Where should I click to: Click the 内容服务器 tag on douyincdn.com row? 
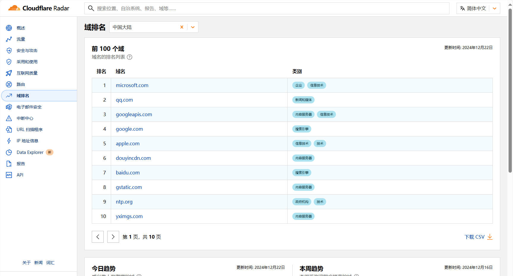303,158
